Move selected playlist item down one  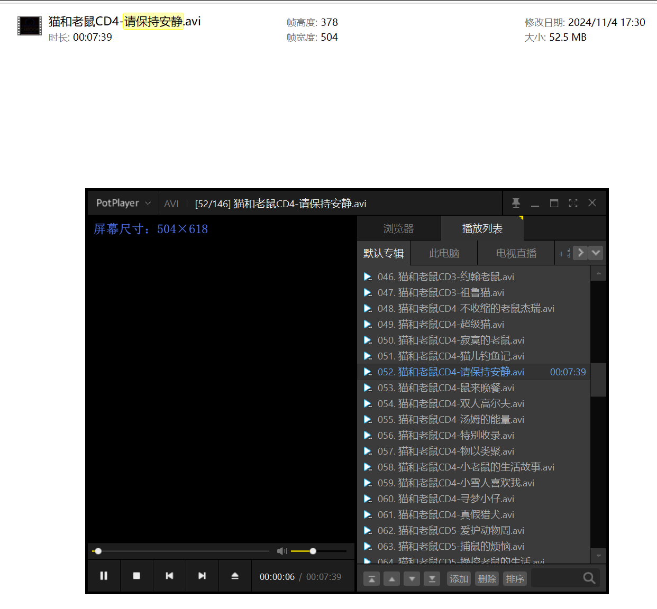[412, 579]
